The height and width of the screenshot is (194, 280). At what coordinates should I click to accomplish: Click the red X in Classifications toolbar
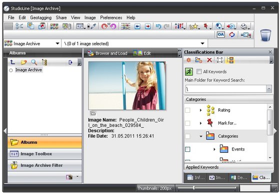[x=209, y=60]
